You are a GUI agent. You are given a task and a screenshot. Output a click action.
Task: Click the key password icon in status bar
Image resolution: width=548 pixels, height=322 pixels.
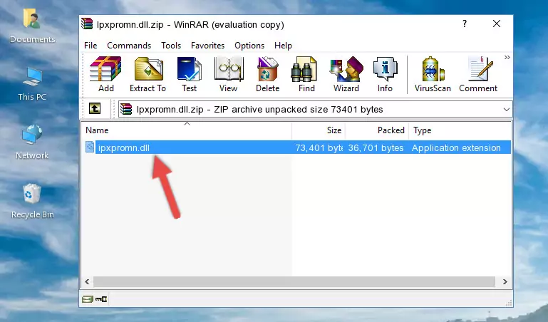101,299
